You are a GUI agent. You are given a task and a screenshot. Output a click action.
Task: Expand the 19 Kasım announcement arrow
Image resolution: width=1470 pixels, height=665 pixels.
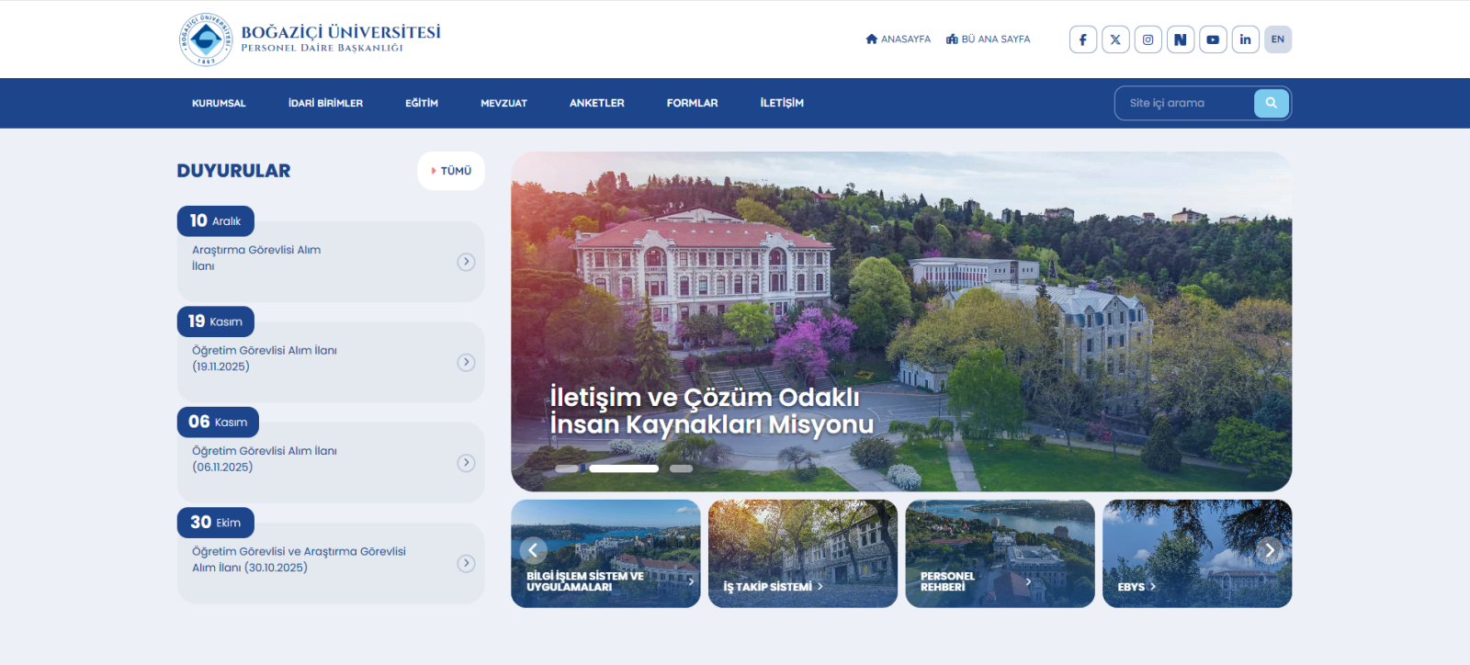(466, 363)
